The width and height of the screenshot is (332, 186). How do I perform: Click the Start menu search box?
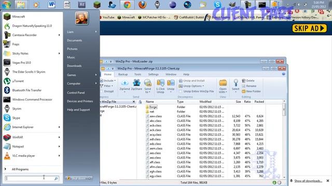(x=32, y=178)
